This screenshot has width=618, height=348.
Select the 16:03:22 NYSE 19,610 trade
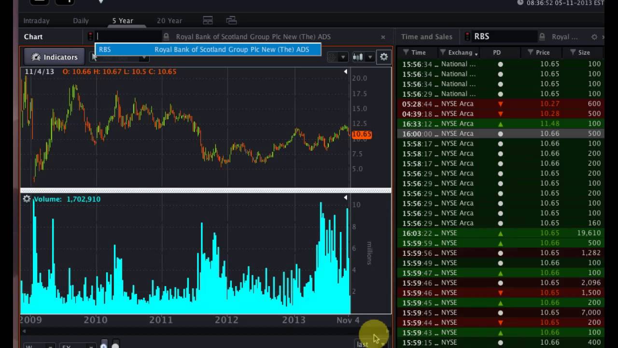501,233
